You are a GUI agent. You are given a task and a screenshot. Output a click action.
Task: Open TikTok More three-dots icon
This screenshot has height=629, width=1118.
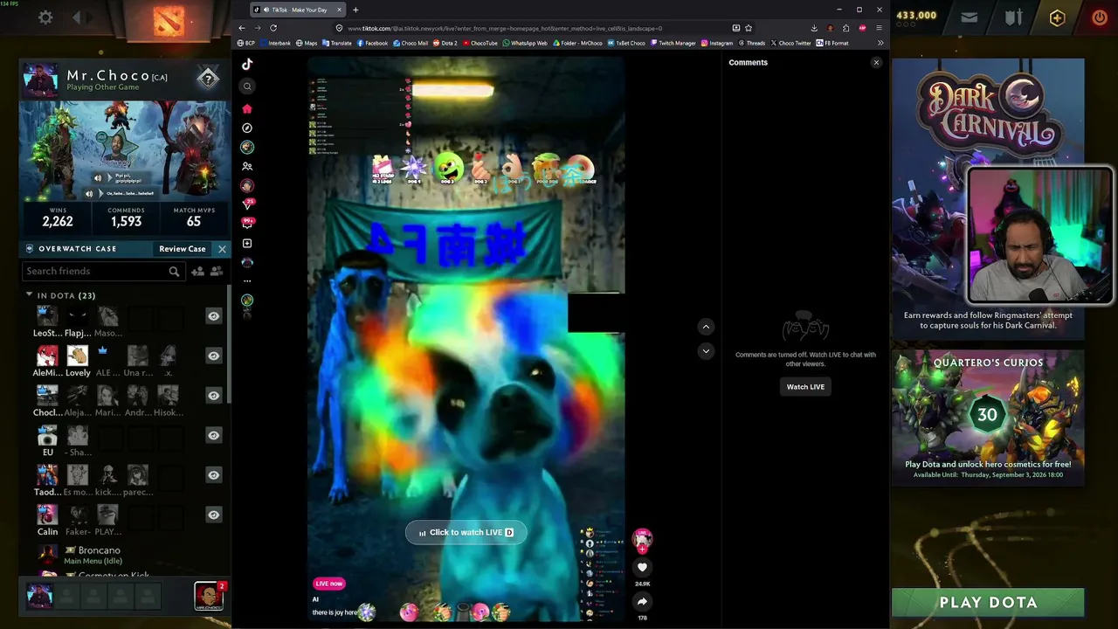point(247,280)
